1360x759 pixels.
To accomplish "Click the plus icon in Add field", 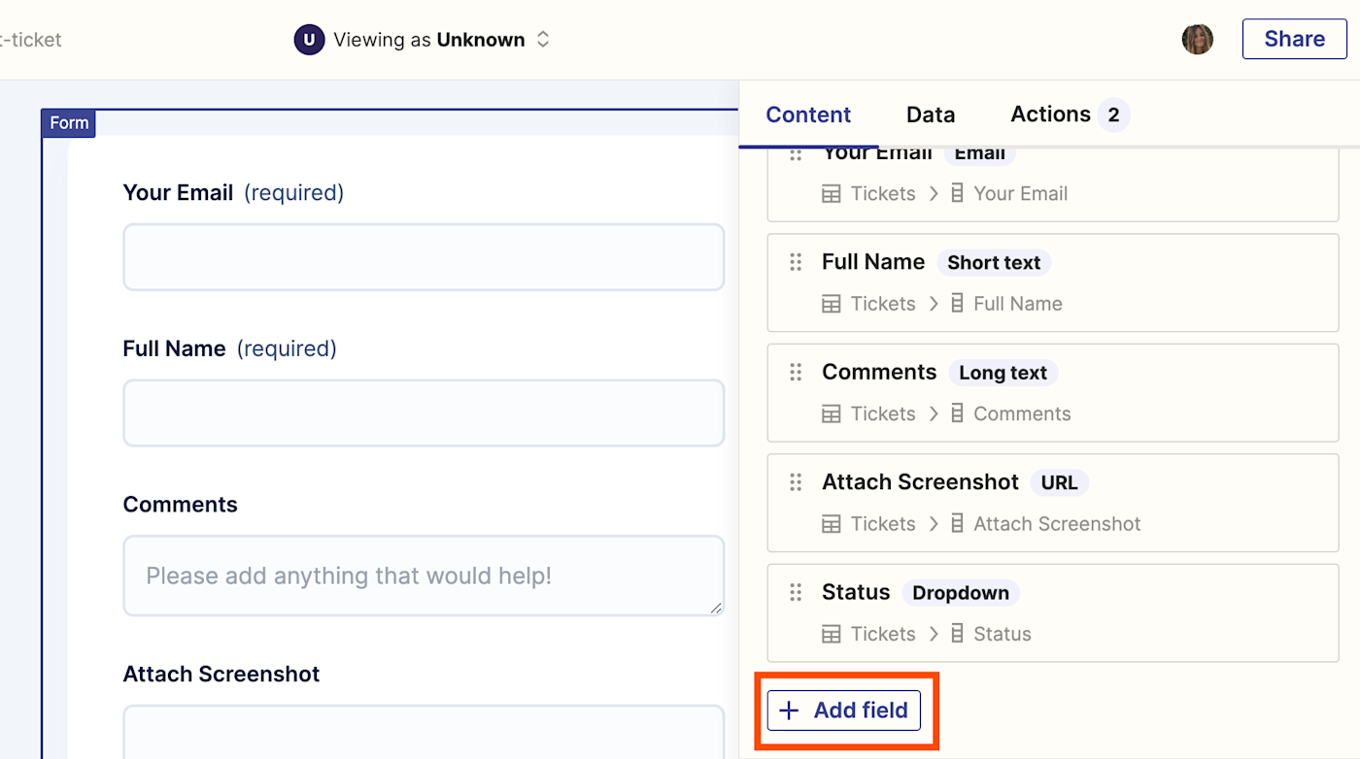I will pyautogui.click(x=790, y=710).
